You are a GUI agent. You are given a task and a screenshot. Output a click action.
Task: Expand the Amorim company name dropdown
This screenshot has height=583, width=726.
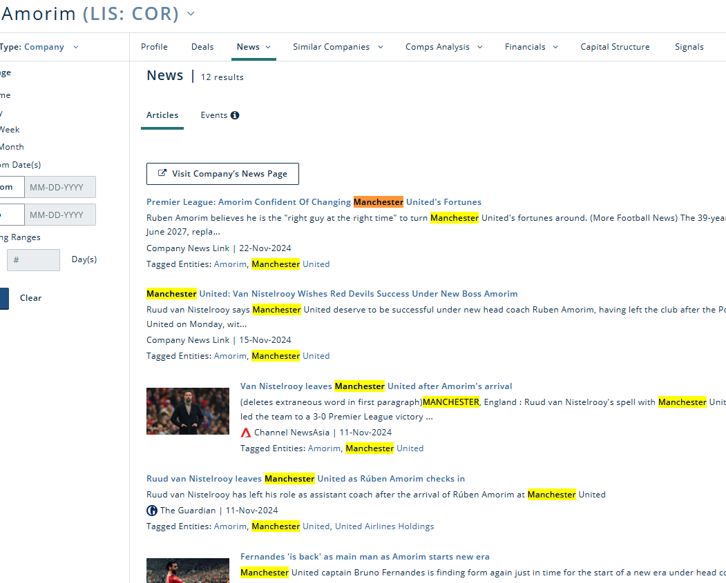(x=191, y=13)
